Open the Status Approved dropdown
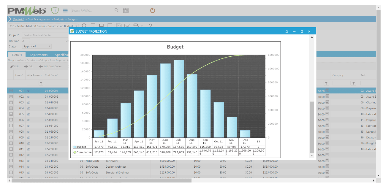The width and height of the screenshot is (391, 189). point(49,46)
